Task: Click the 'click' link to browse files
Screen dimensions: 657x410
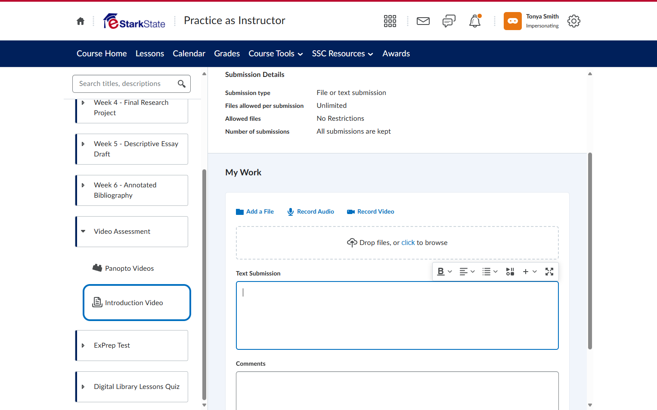Action: pyautogui.click(x=408, y=243)
